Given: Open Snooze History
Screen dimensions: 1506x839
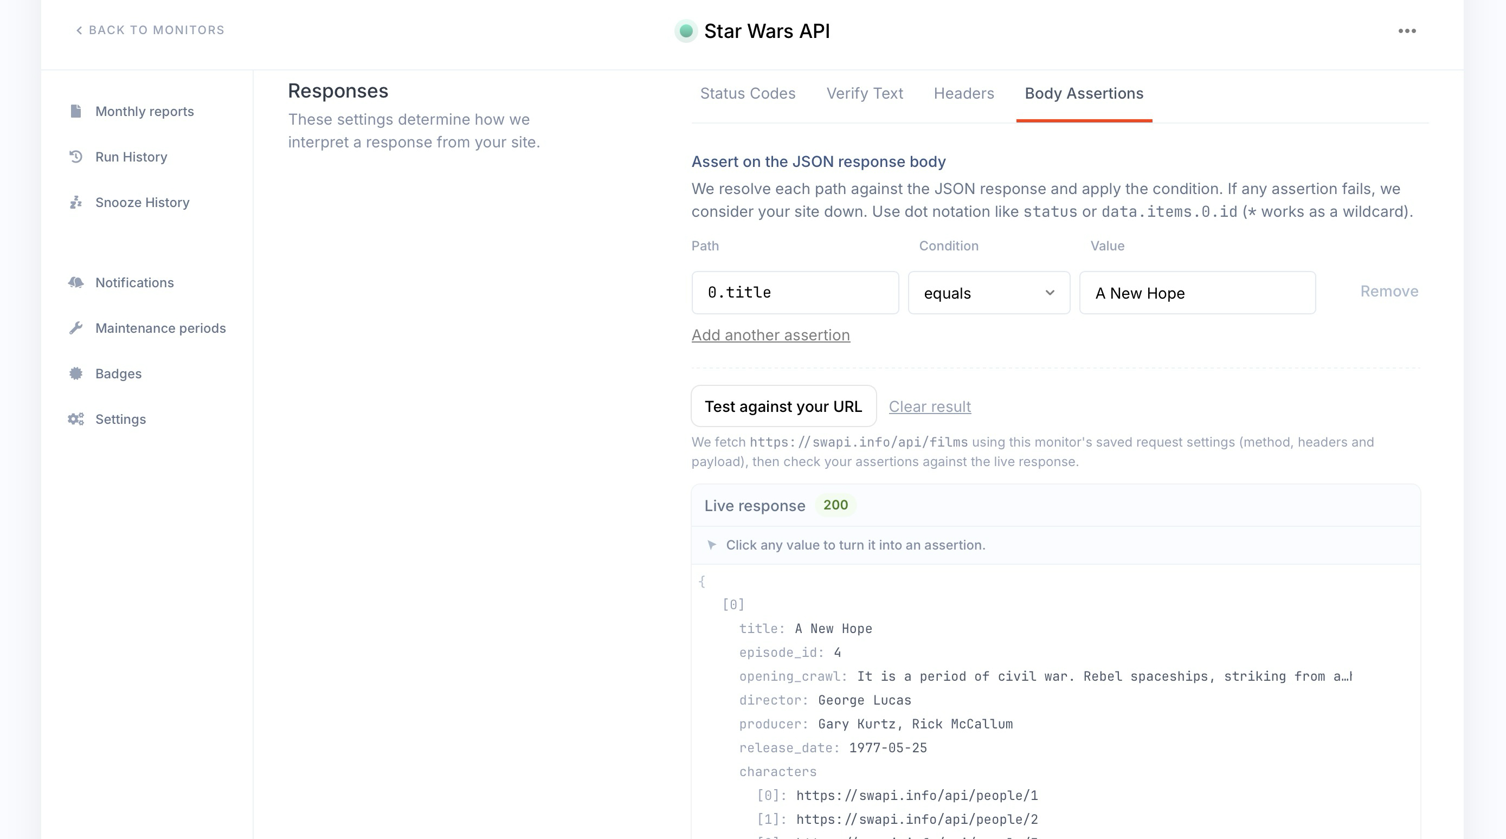Looking at the screenshot, I should (x=142, y=203).
